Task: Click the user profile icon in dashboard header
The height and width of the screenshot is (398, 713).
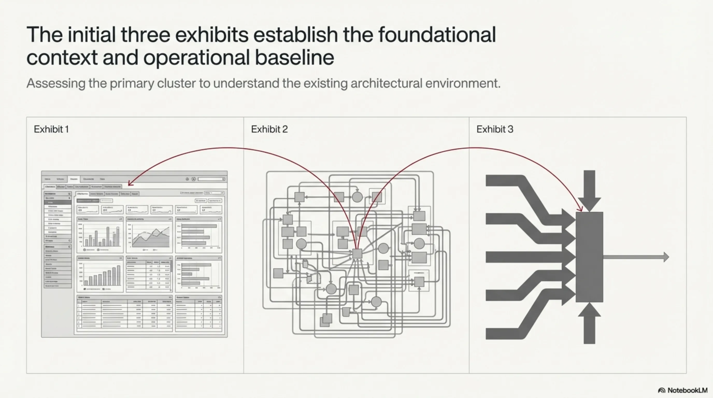Action: click(194, 179)
